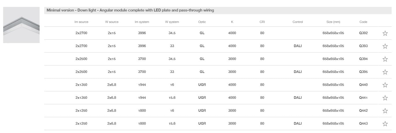Click the CRI column header
The height and width of the screenshot is (133, 396).
(262, 22)
